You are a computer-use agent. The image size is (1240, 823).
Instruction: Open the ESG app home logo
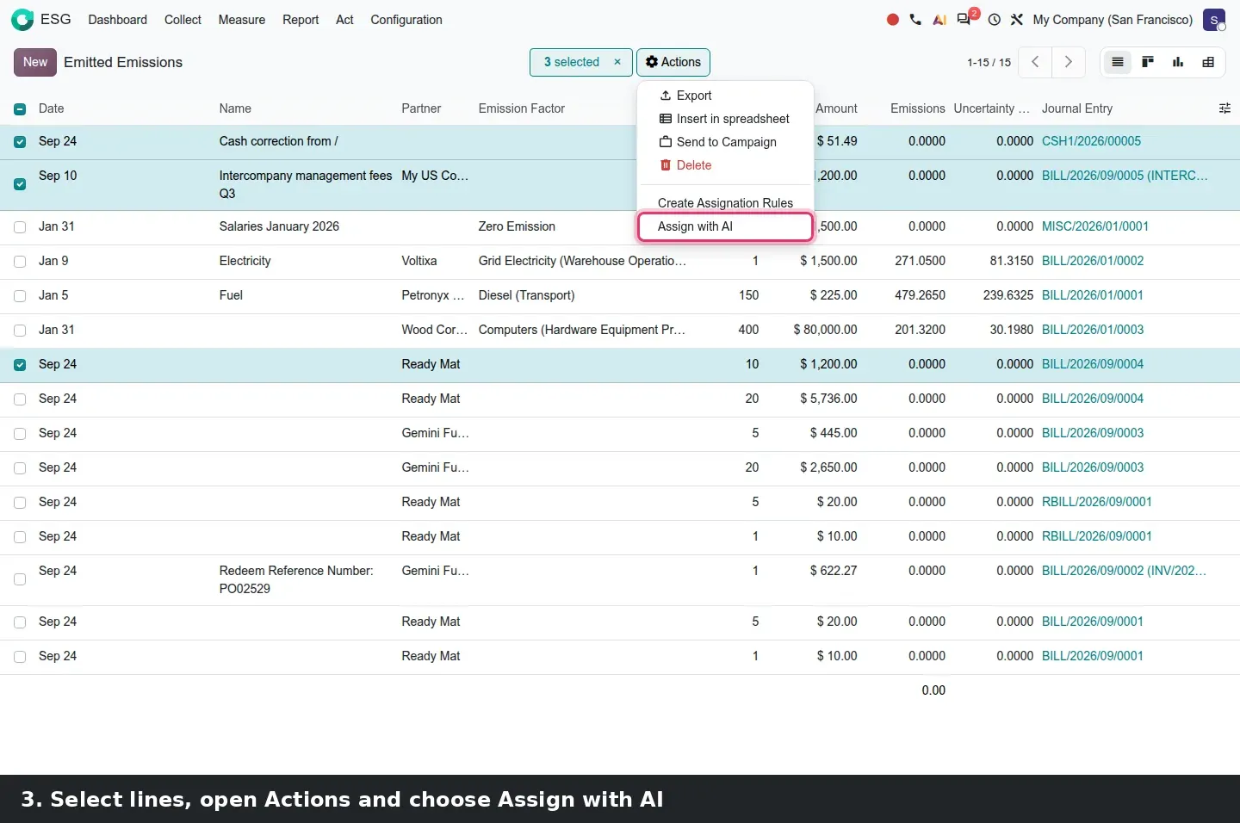pyautogui.click(x=22, y=19)
